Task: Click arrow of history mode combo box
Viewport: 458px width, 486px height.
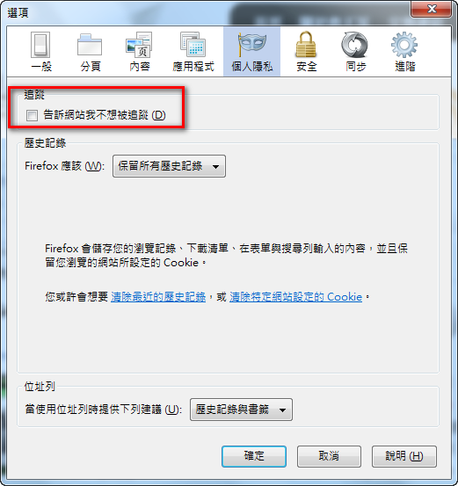Action: click(x=215, y=167)
